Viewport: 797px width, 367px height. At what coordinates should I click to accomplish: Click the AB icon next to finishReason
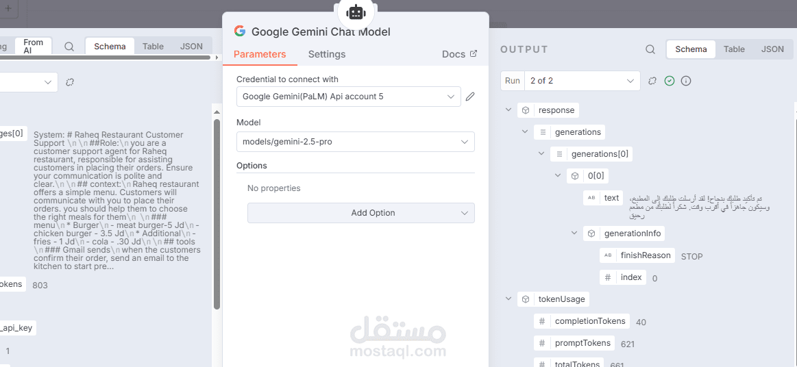[x=608, y=255]
